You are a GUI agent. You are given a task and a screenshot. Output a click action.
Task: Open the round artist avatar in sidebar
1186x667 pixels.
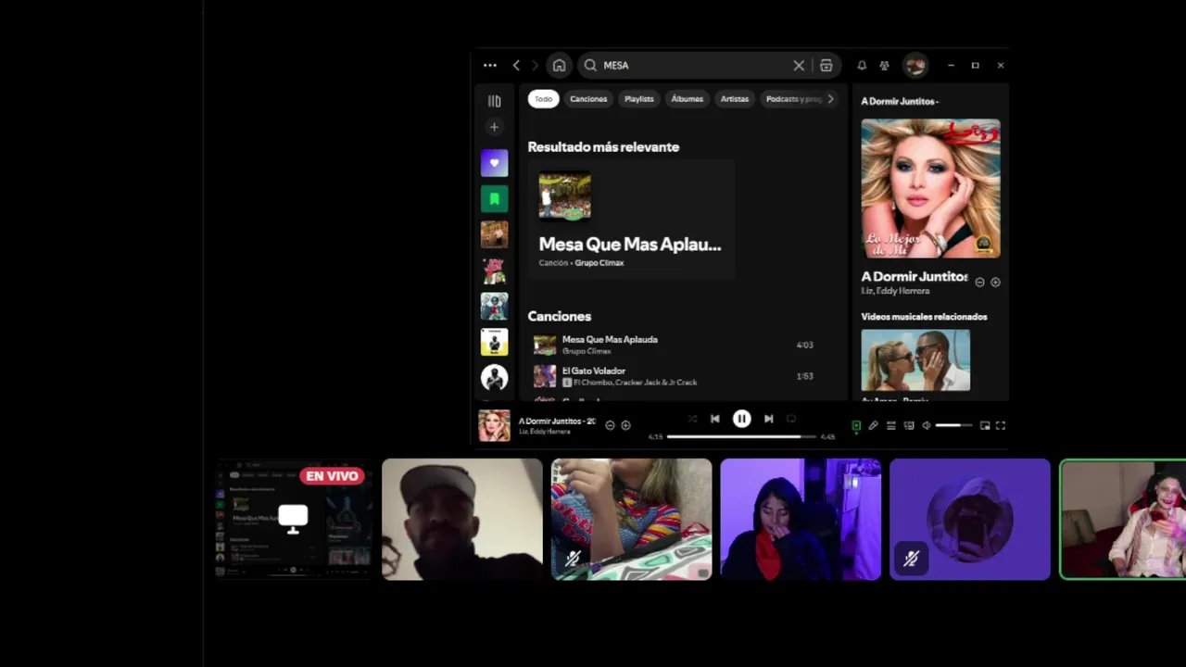[x=494, y=377]
